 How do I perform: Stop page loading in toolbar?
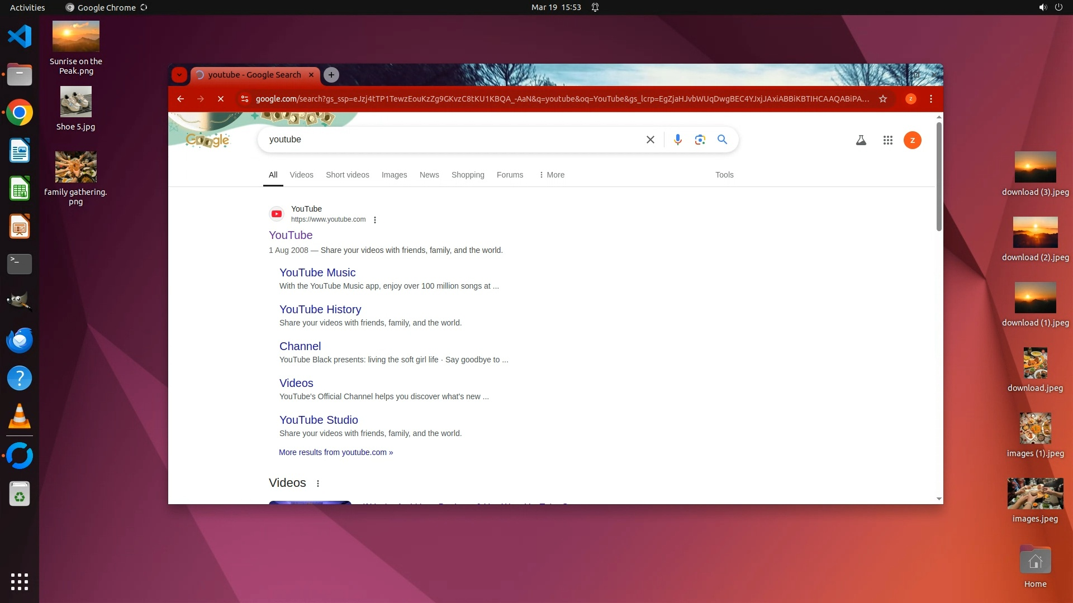[221, 99]
